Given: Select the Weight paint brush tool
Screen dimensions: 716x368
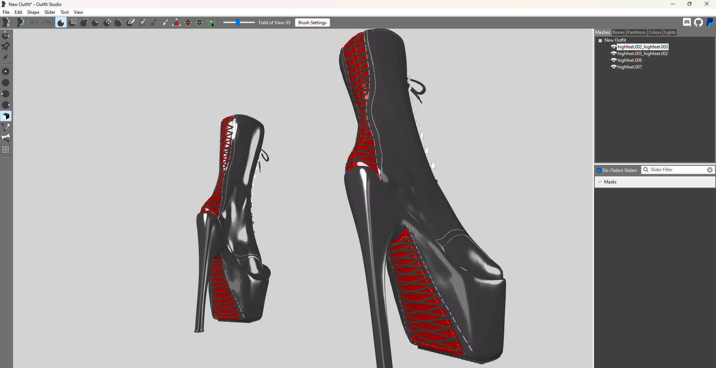Looking at the screenshot, I should pyautogui.click(x=142, y=23).
